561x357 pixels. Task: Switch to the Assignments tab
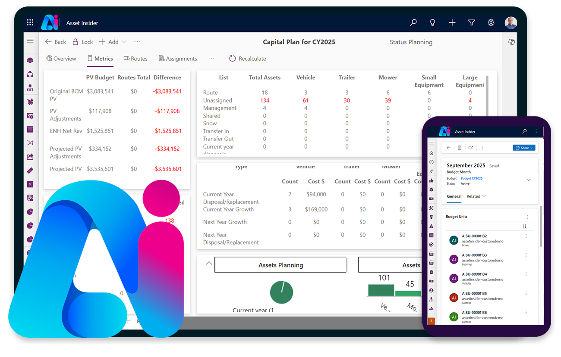point(178,59)
